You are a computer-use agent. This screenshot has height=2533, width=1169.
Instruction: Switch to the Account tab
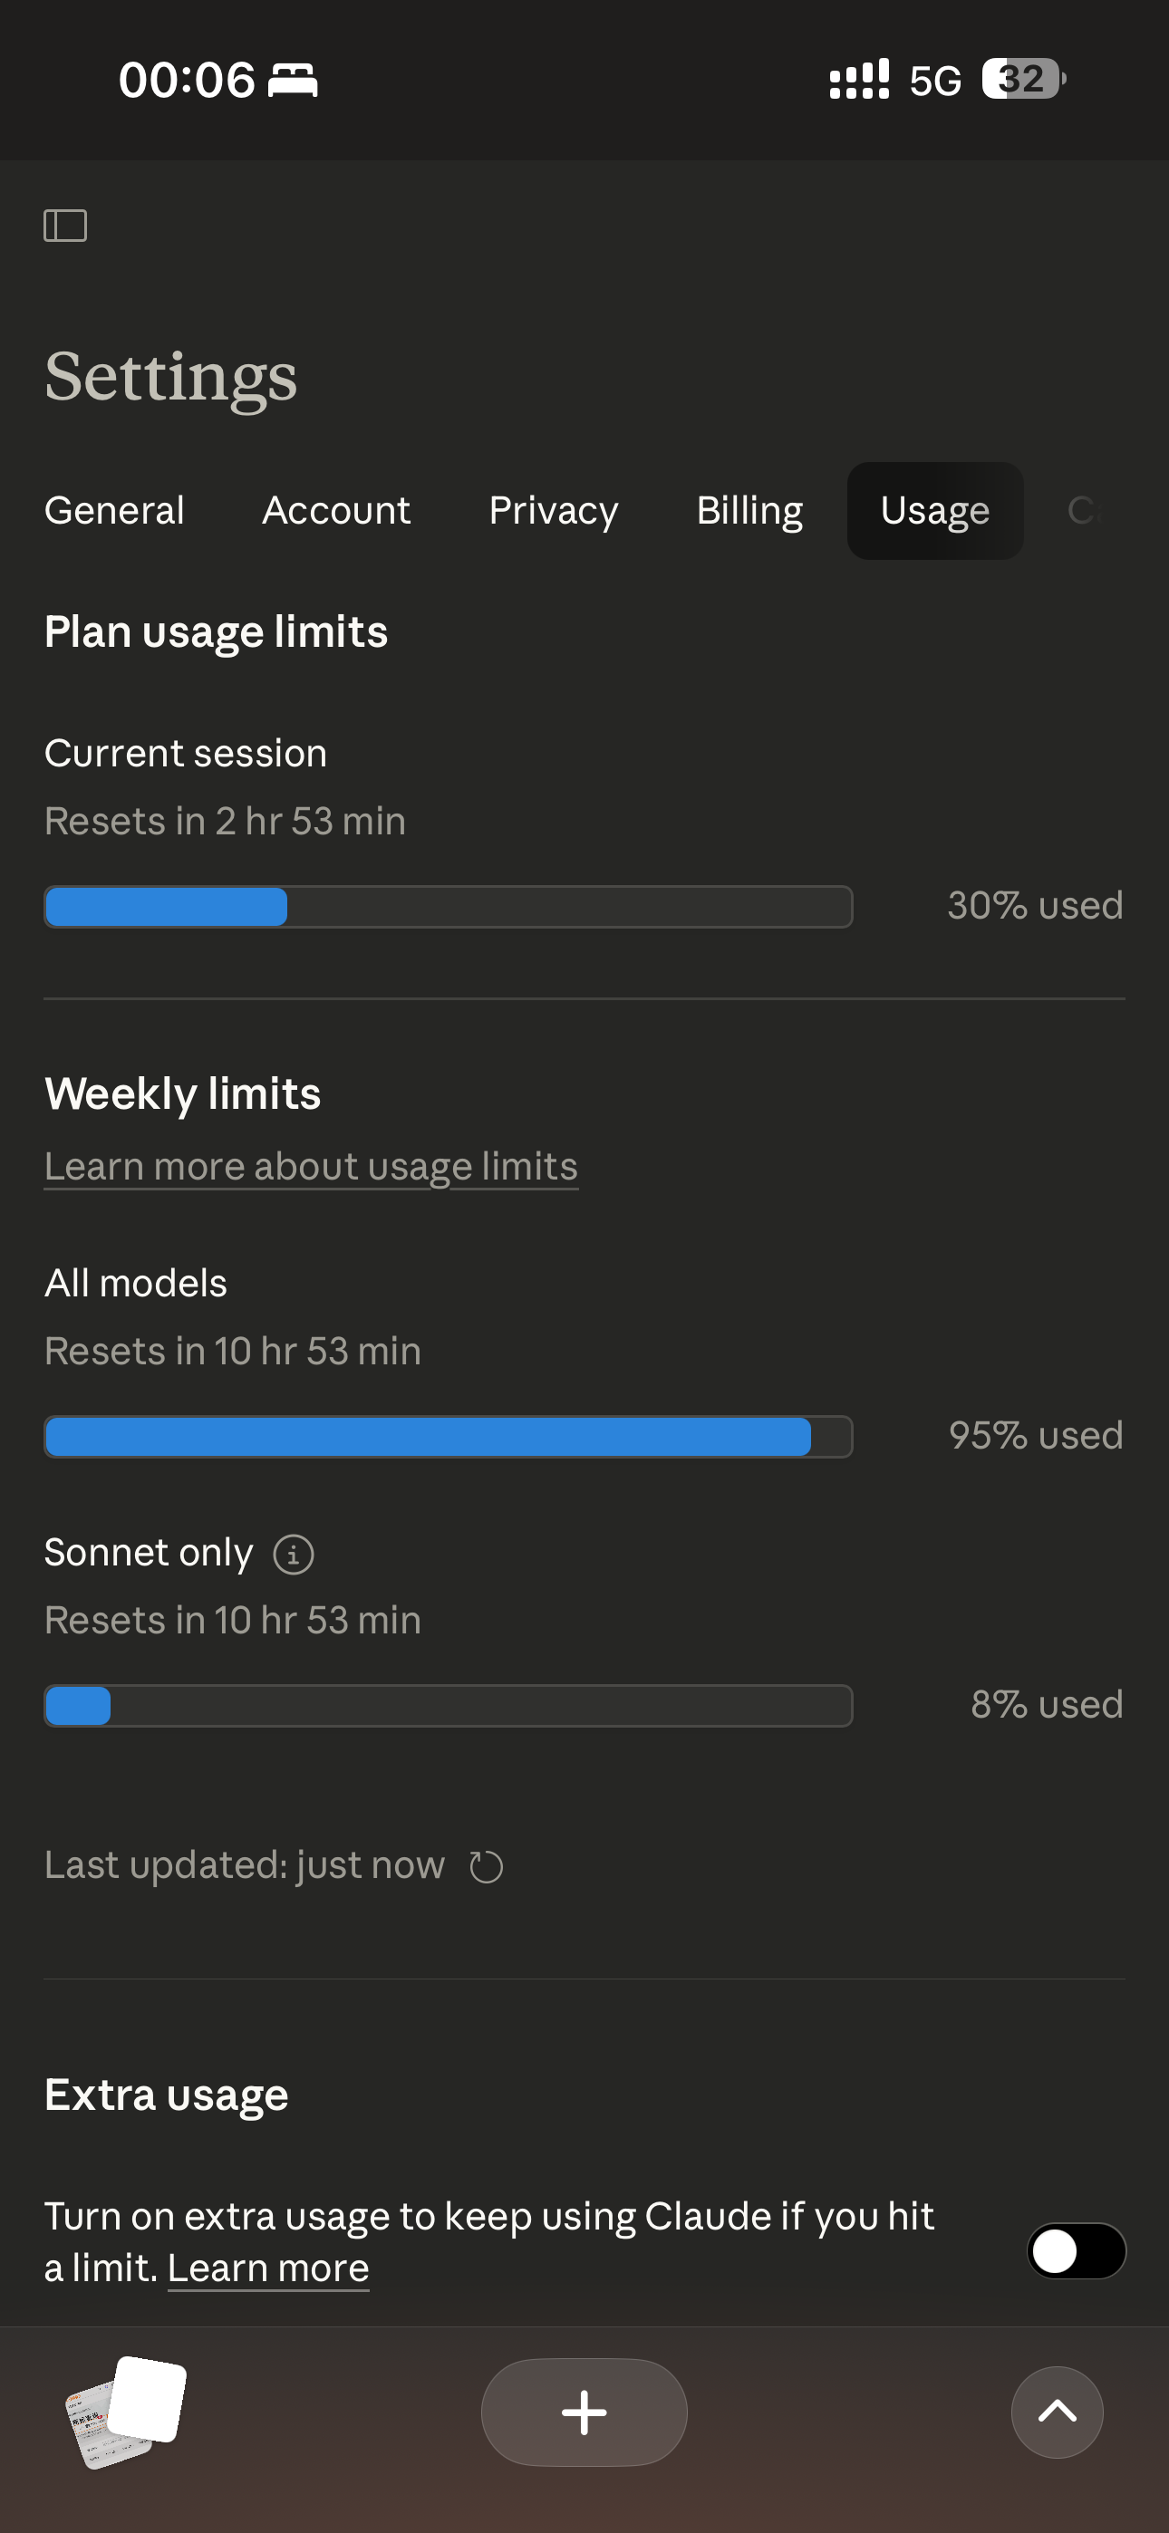pos(335,510)
